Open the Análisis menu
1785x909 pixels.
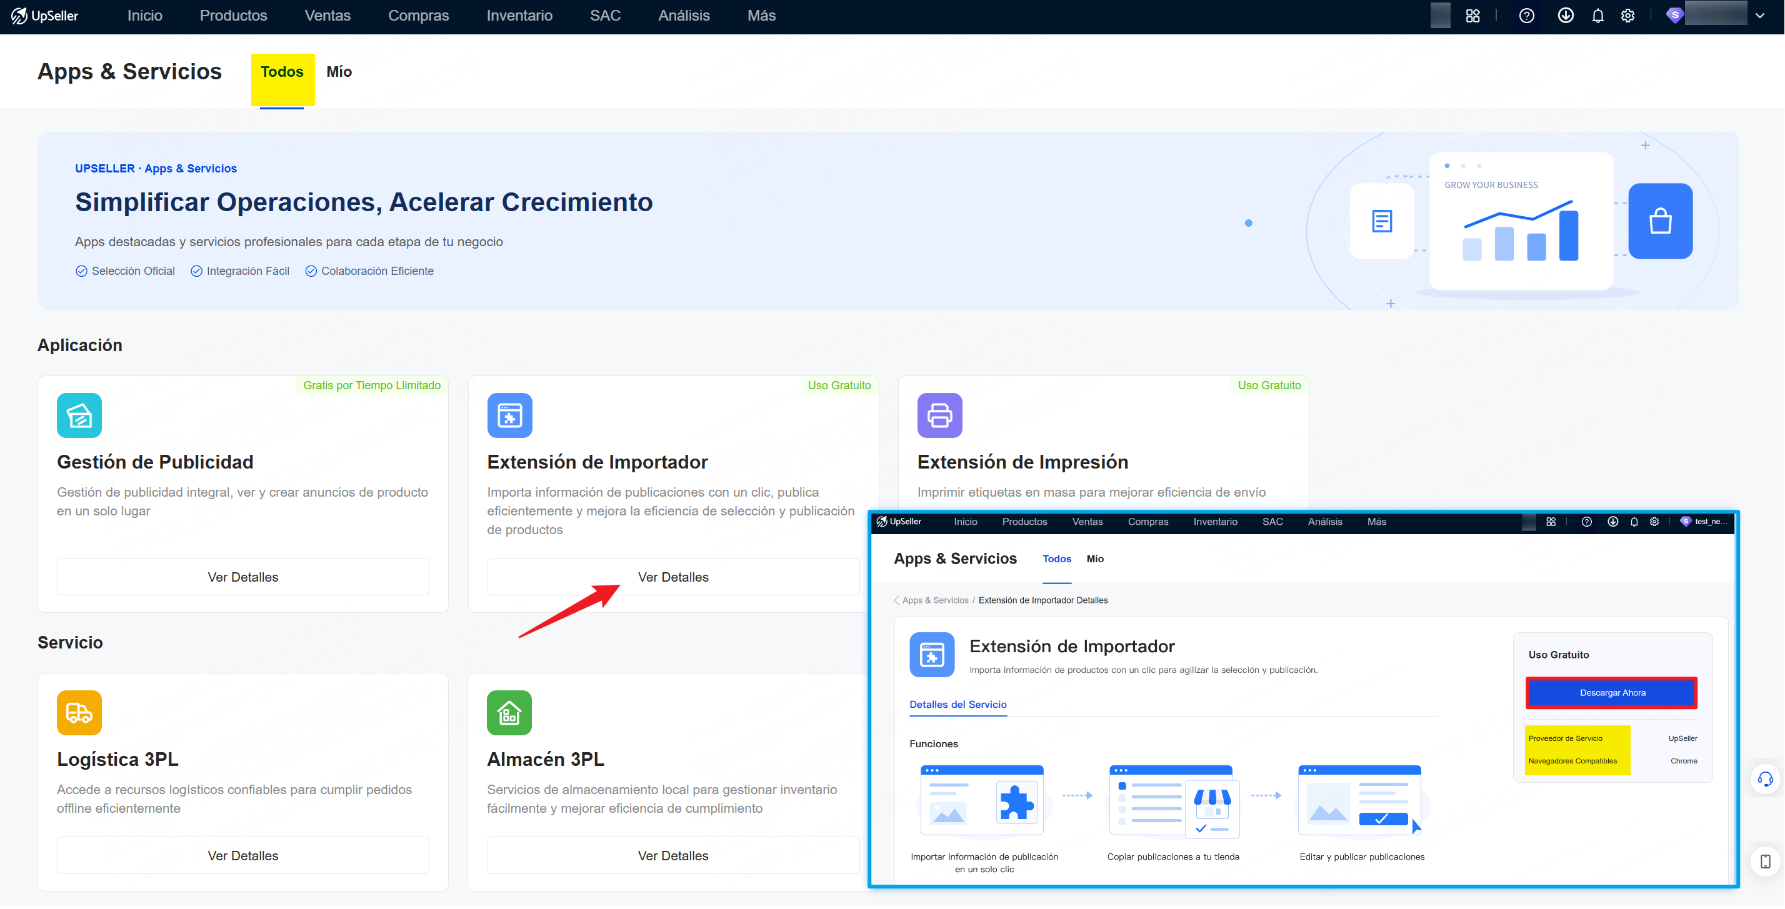684,16
